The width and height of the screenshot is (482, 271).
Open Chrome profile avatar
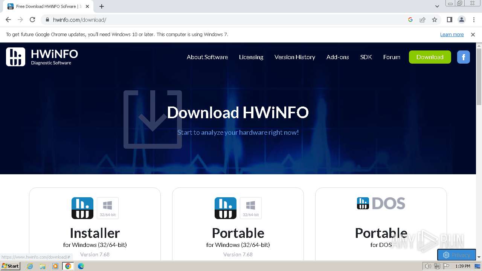tap(461, 20)
